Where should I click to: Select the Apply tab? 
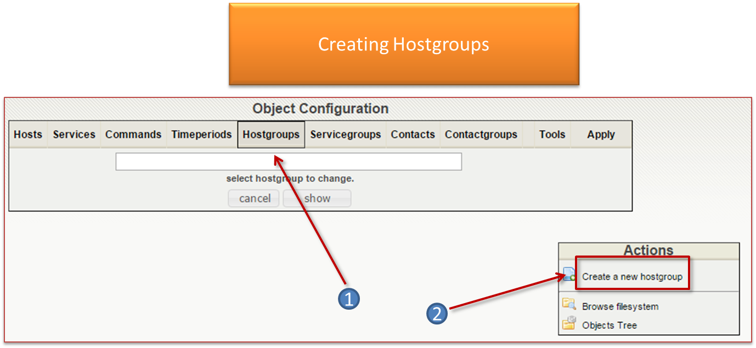pos(601,135)
